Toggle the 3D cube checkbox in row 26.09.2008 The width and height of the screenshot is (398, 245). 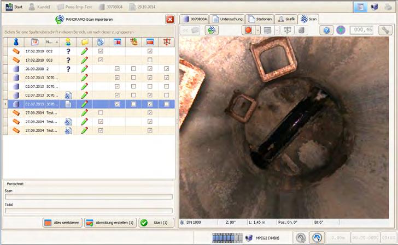pyautogui.click(x=167, y=69)
